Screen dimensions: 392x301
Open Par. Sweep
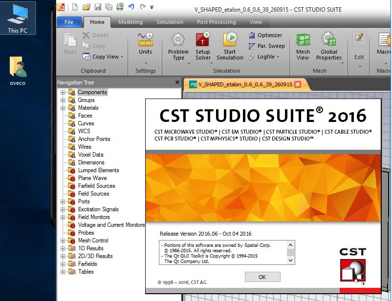pos(266,46)
